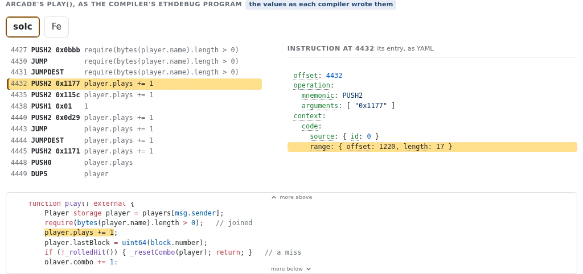Click the offset value 4432 in YAML
Image resolution: width=583 pixels, height=274 pixels.
point(334,76)
